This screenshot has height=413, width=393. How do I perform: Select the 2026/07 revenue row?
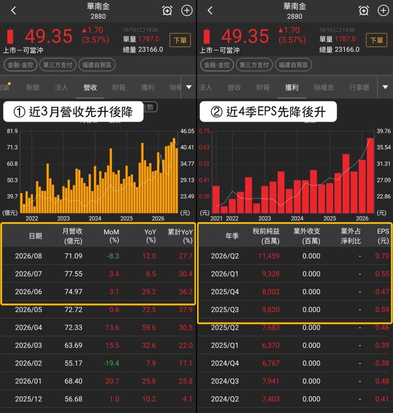click(99, 274)
